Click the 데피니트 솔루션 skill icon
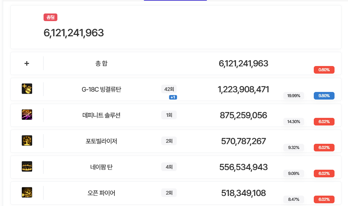The image size is (348, 206). point(27,115)
